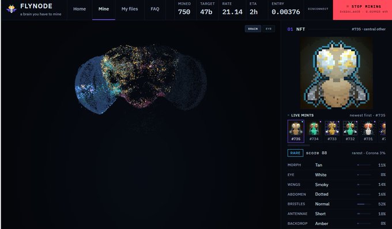
Task: Click the BRISTLES trait value Normal
Action: (x=322, y=204)
